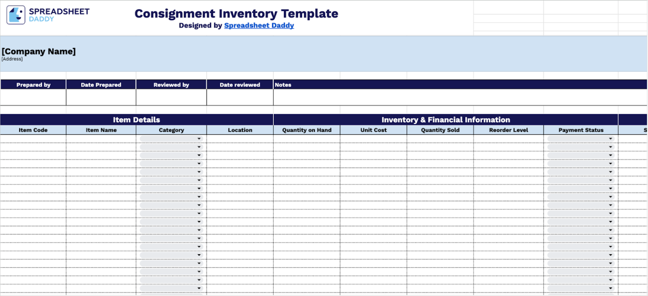Viewport: 648px width, 296px height.
Task: Click the Date reviewed input cell
Action: point(240,96)
